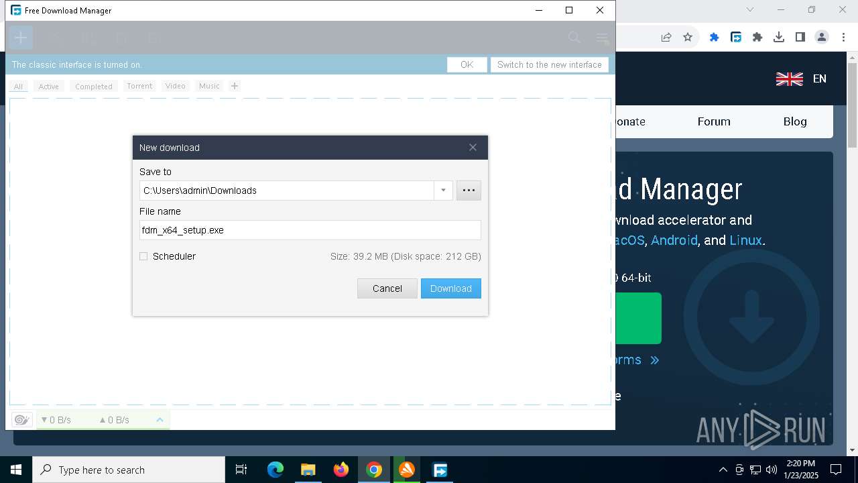The width and height of the screenshot is (858, 483).
Task: Click the Windows Start button
Action: [16, 470]
